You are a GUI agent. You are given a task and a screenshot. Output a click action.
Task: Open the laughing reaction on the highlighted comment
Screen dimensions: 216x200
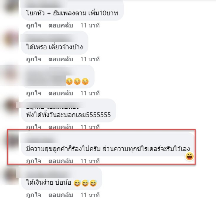[190, 156]
